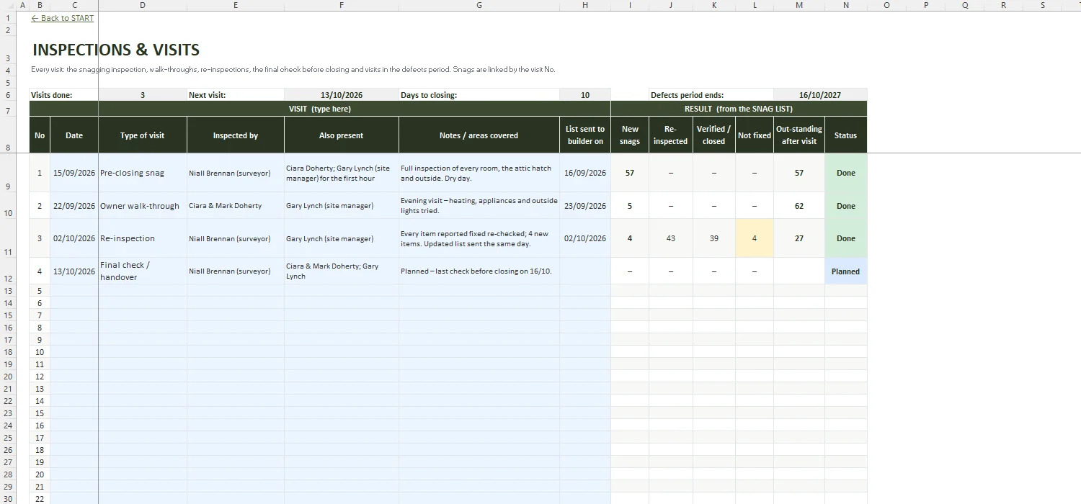Image resolution: width=1081 pixels, height=504 pixels.
Task: Click the Every item reported fixed re-checked note
Action: click(479, 238)
